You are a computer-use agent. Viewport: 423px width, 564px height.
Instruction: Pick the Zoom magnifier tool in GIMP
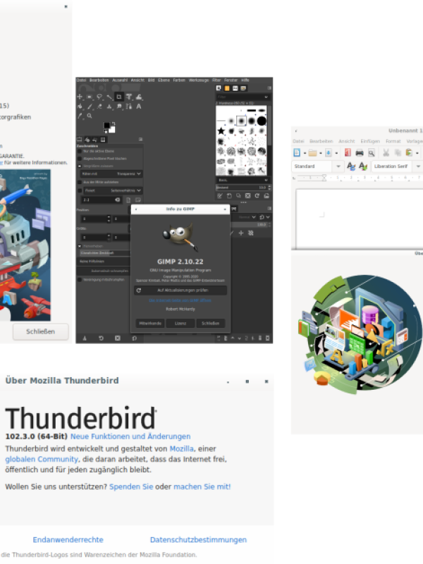pos(90,116)
